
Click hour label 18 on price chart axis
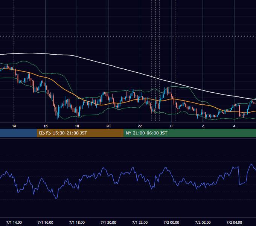77,126
